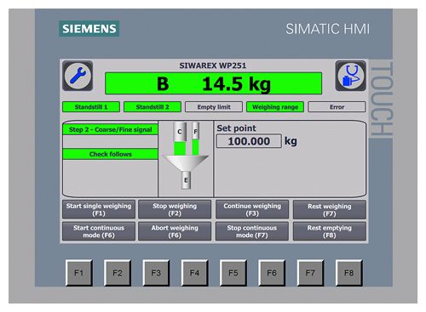Click the coarse feed valve C
The width and height of the screenshot is (426, 312).
[x=180, y=132]
